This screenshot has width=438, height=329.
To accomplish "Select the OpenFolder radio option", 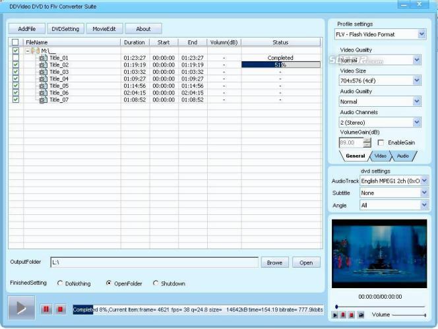I will point(109,284).
